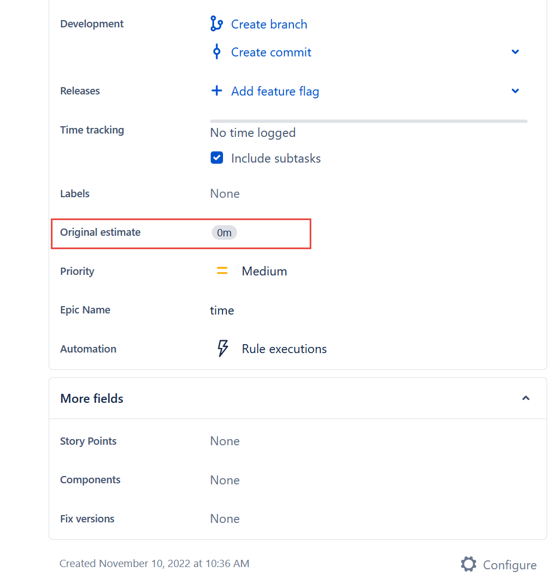The image size is (555, 576).
Task: Click the More fields section header
Action: click(x=91, y=398)
